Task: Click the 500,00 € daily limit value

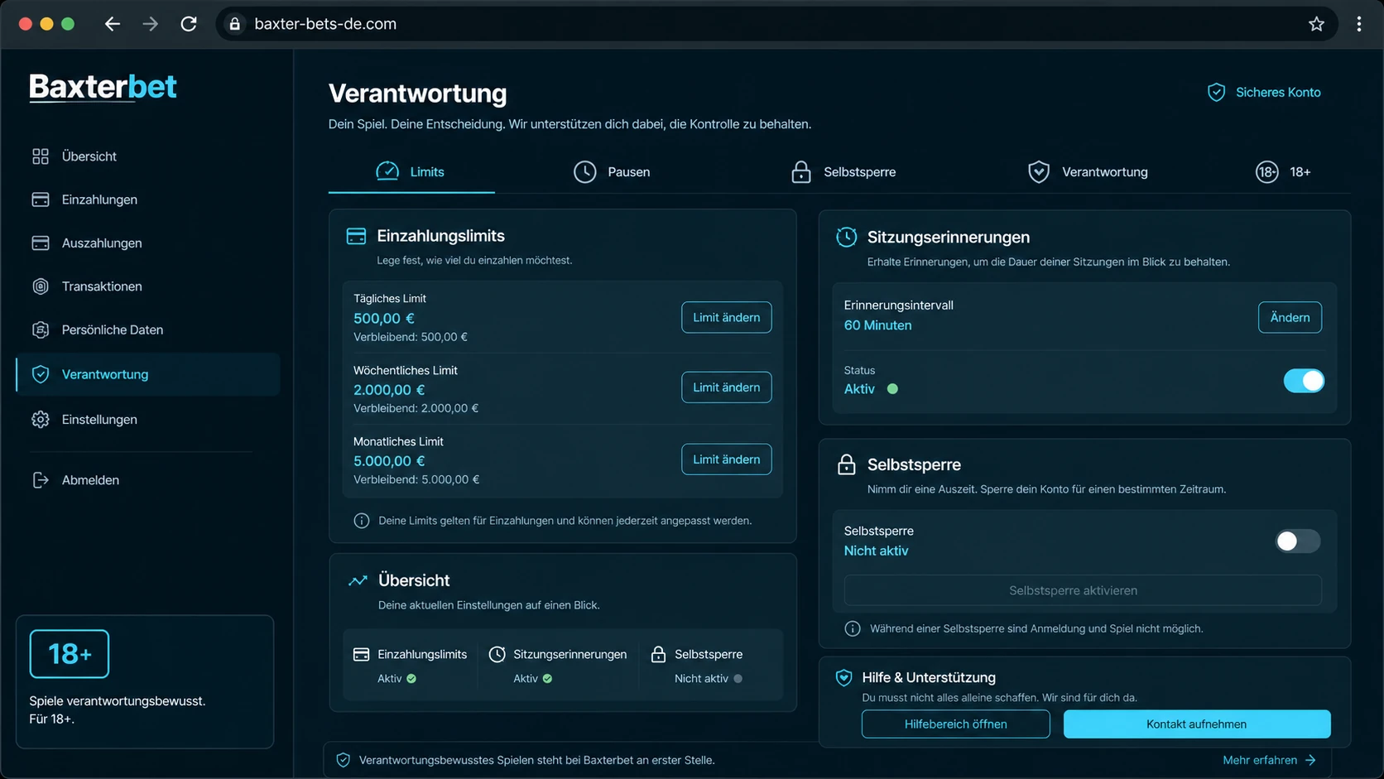Action: point(384,318)
